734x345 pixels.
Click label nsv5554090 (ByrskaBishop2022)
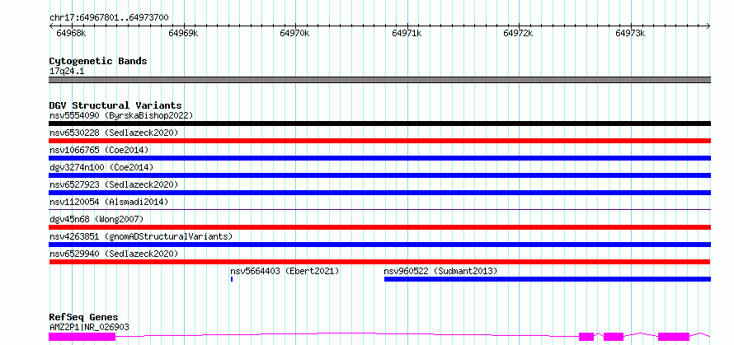point(121,115)
